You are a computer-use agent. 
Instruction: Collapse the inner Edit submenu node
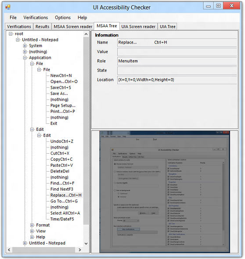39,136
